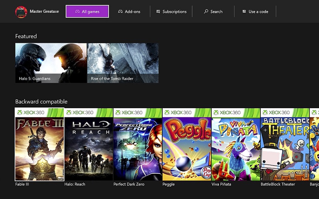319x199 pixels.
Task: Select the Use a code tab
Action: coord(255,12)
